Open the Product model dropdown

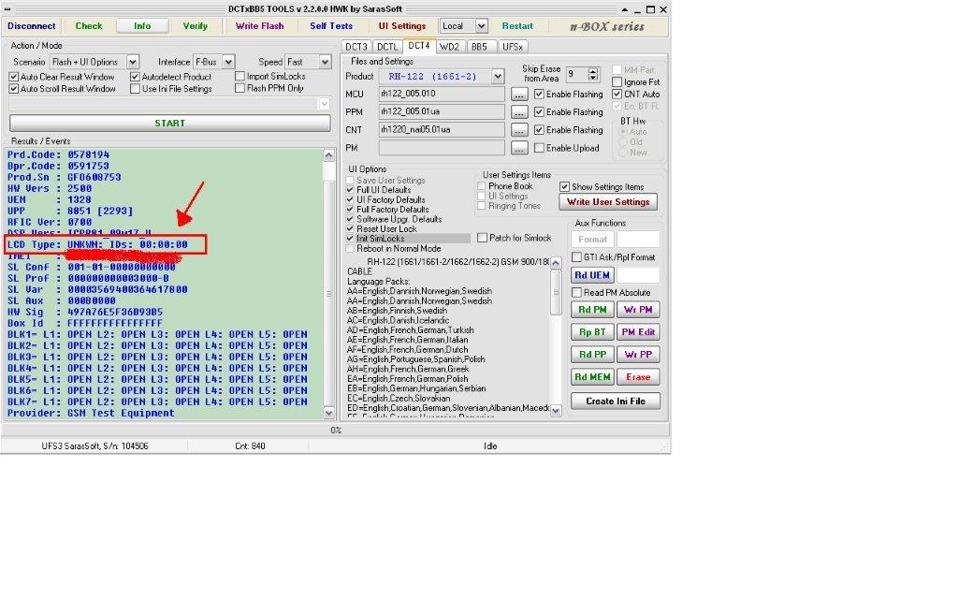pyautogui.click(x=498, y=77)
